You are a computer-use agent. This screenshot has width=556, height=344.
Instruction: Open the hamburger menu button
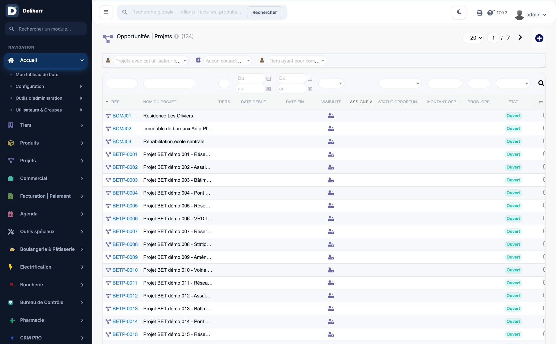click(106, 12)
